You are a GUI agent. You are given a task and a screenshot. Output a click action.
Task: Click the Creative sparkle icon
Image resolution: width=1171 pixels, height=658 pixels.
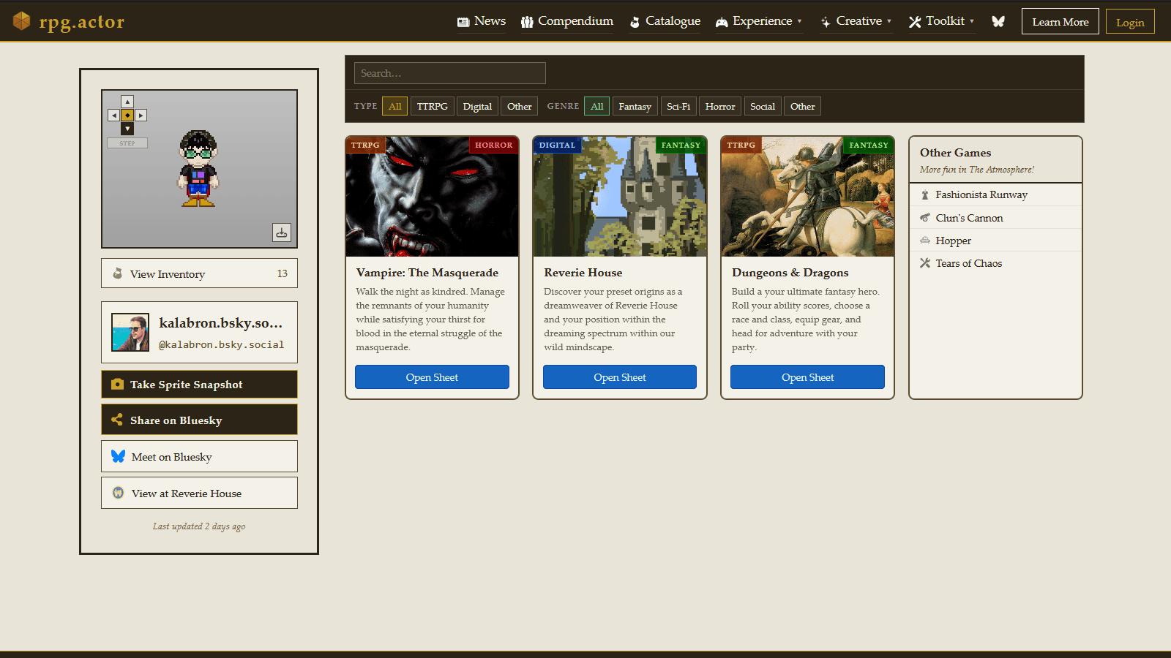coord(826,22)
